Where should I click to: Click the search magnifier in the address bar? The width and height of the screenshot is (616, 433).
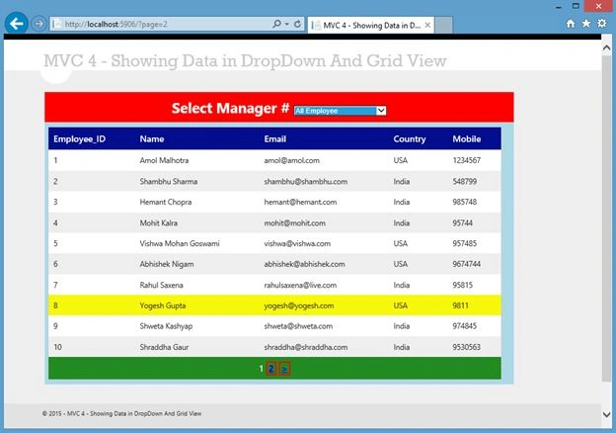[277, 24]
